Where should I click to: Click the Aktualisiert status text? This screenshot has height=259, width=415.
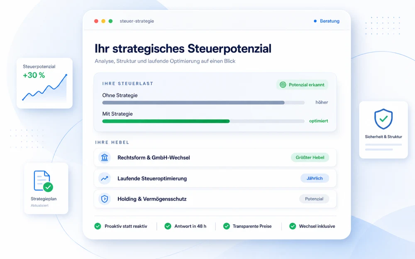39,206
